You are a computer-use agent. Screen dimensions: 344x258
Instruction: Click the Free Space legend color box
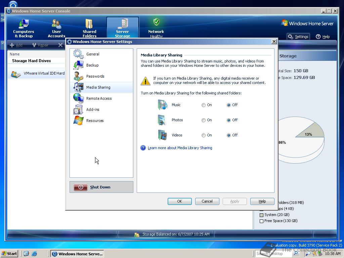(x=261, y=221)
